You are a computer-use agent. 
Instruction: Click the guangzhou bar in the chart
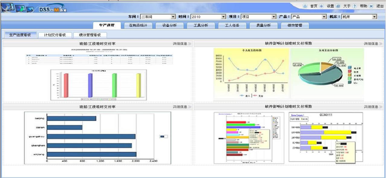[x=91, y=137]
